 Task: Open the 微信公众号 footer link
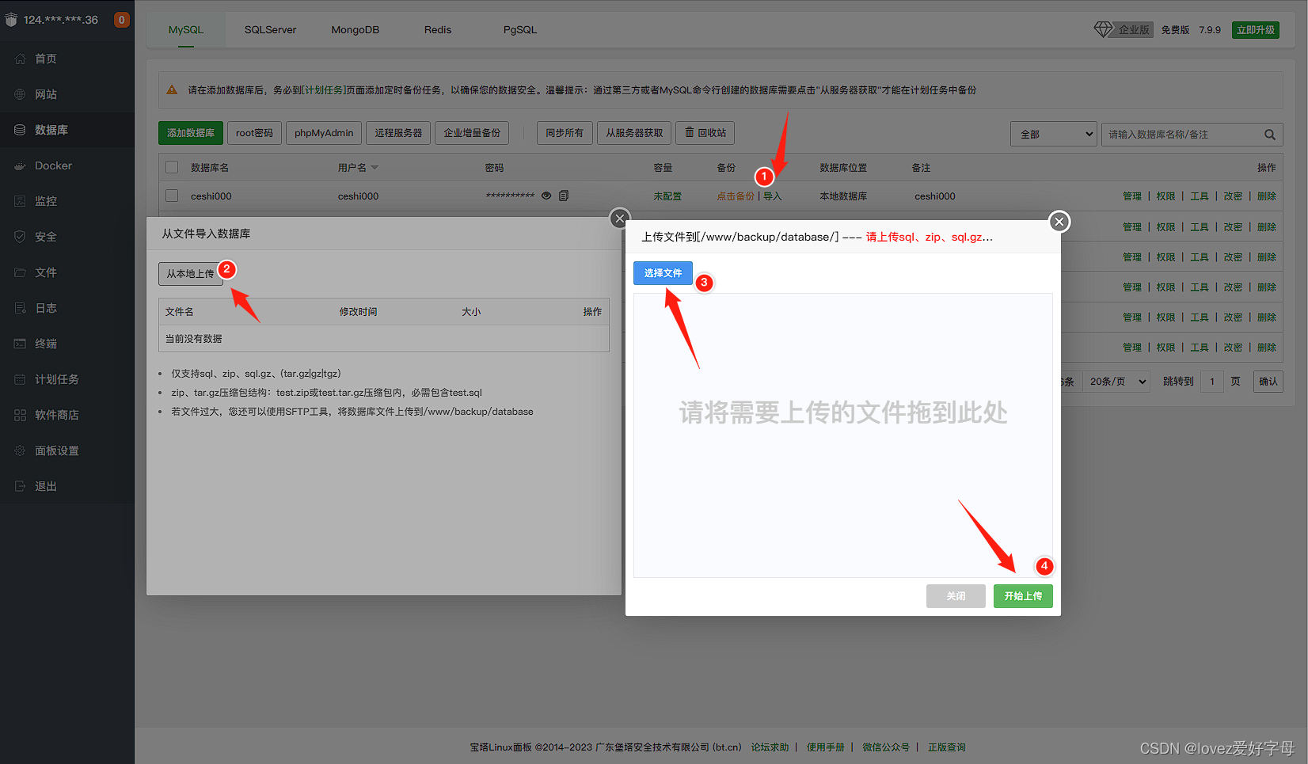click(x=886, y=747)
